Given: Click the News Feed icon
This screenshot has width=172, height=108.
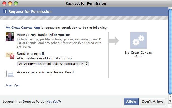Looking at the screenshot, I should coord(10,74).
